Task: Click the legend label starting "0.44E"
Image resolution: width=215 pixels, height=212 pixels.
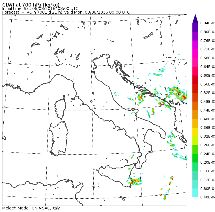Action: pyautogui.click(x=208, y=110)
